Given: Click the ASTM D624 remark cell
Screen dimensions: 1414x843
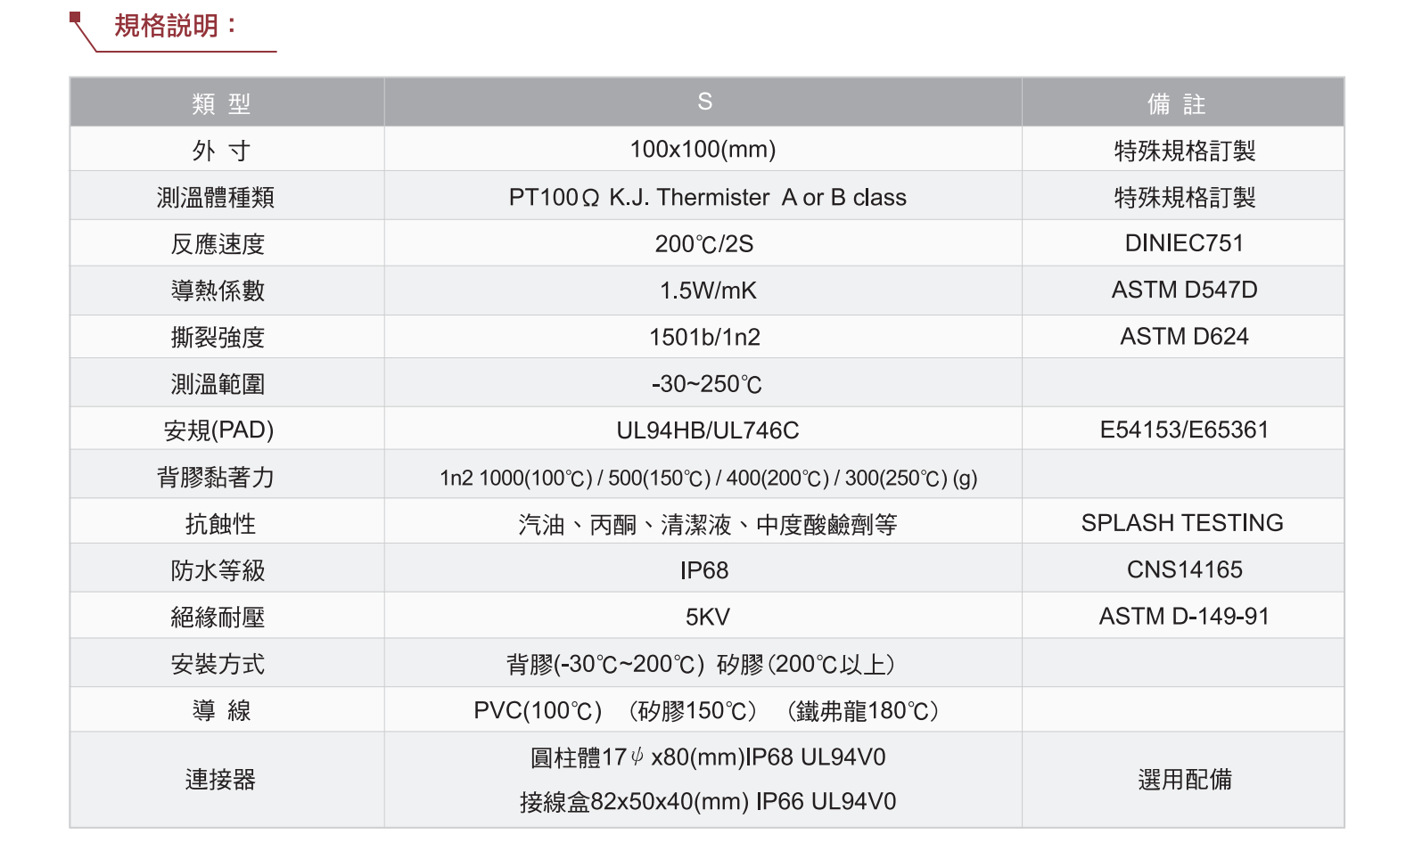Looking at the screenshot, I should coord(1184,337).
